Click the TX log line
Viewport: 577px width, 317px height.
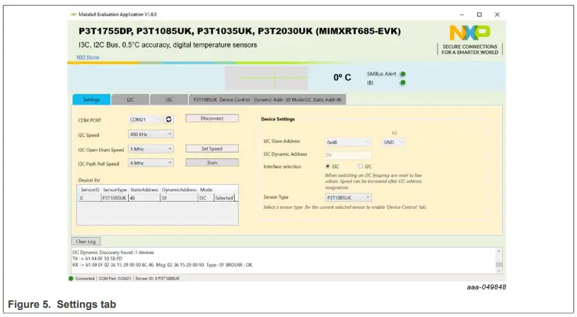97,258
